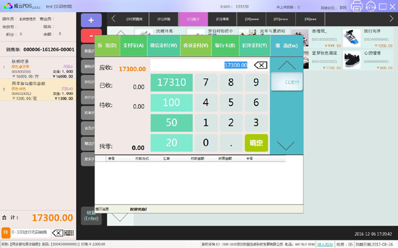The width and height of the screenshot is (398, 248).
Task: Select the black sneaker product thumbnail
Action: point(352,60)
